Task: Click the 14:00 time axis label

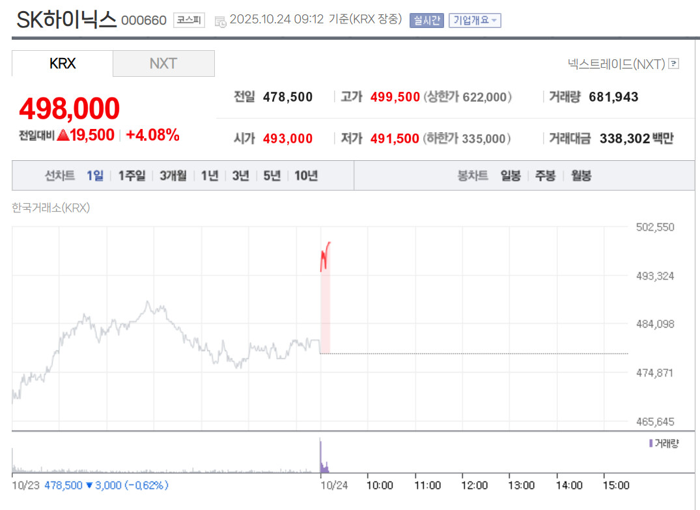Action: click(569, 485)
